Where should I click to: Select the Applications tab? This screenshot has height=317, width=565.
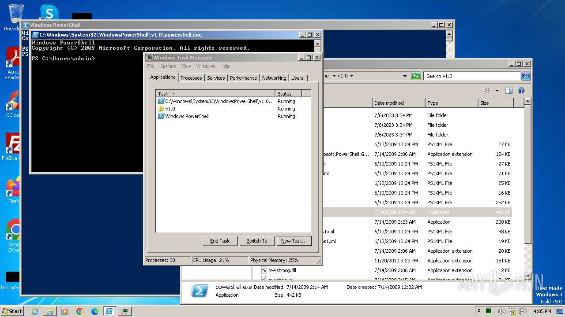(x=163, y=77)
